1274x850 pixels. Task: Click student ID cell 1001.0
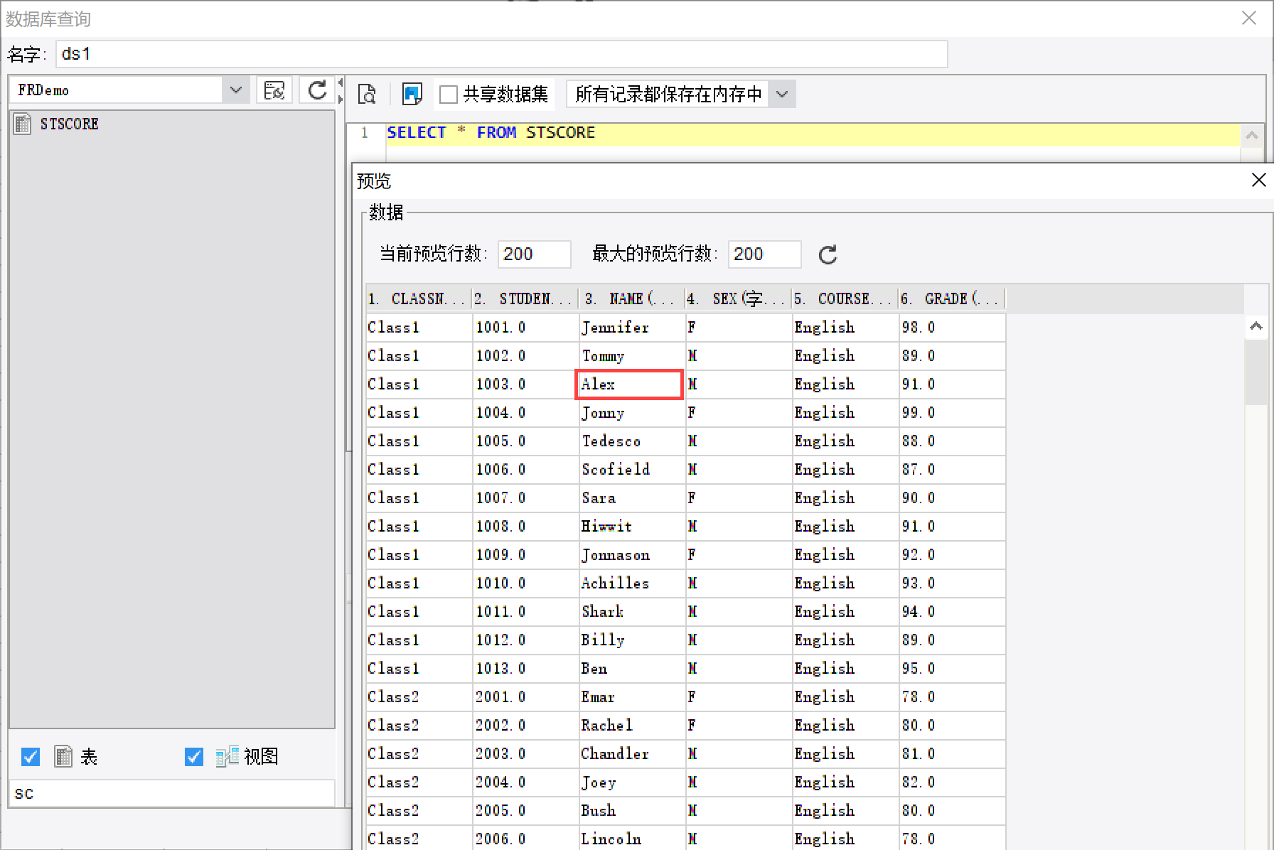click(x=525, y=328)
